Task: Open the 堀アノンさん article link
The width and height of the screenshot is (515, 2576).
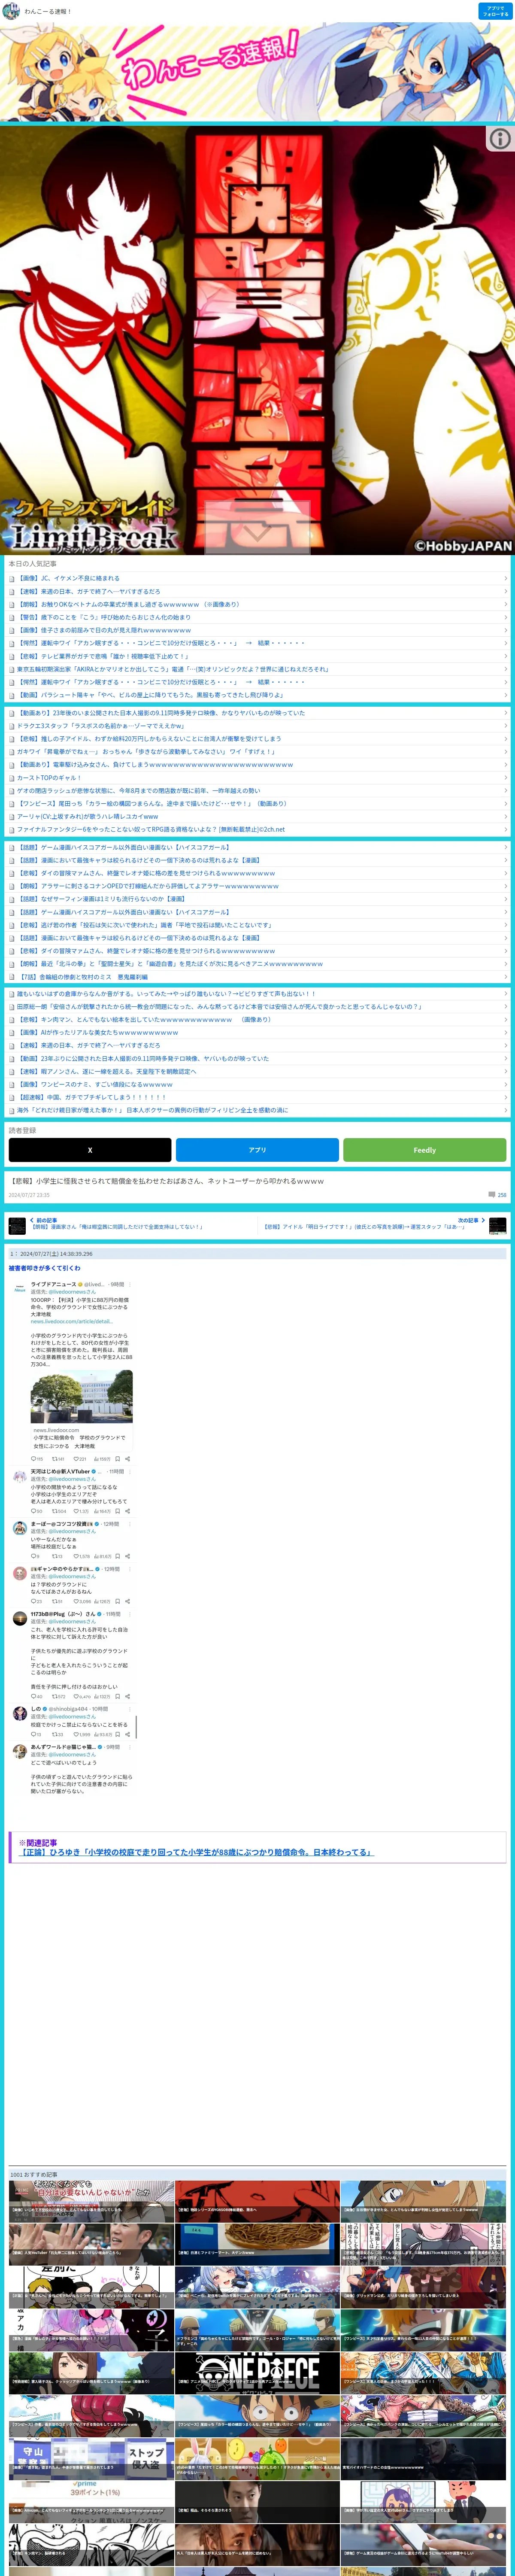Action: [x=107, y=1072]
